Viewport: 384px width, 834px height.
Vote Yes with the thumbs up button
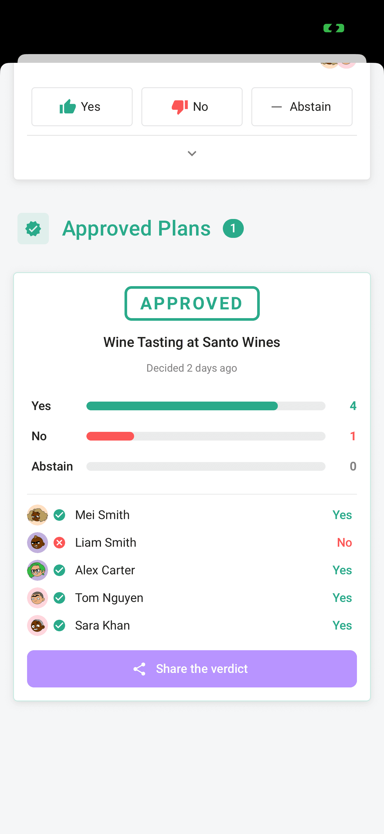pos(82,106)
